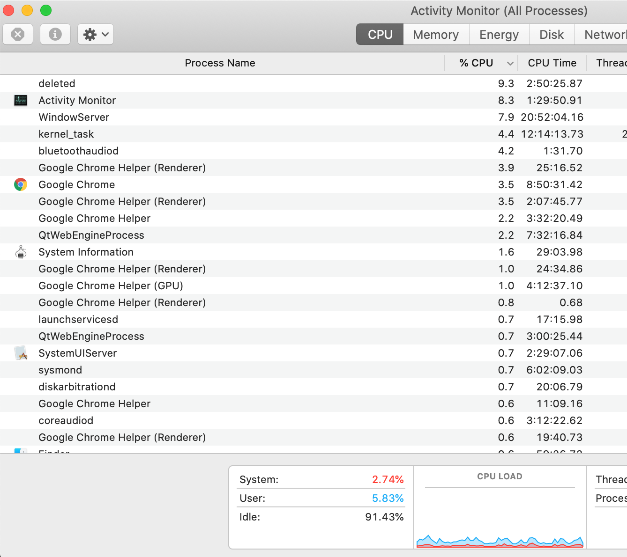
Task: Select Google Chrome Helper row with 11:09.16
Action: pos(313,403)
